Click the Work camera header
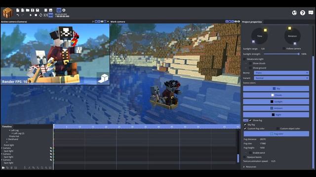 (118, 22)
